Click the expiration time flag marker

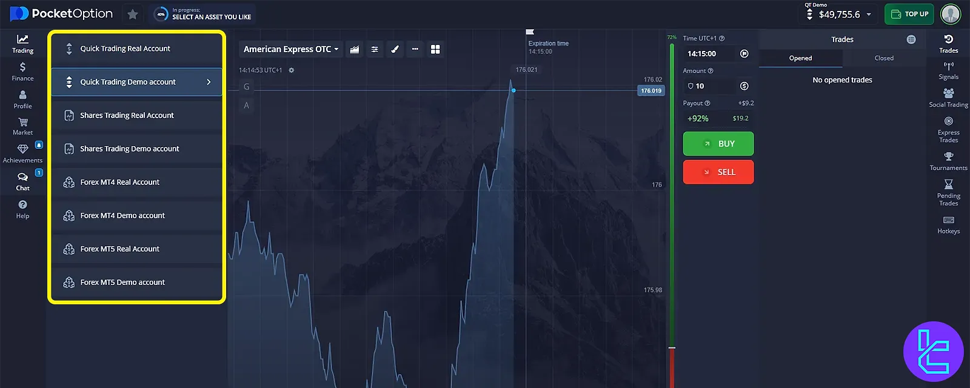(x=530, y=32)
